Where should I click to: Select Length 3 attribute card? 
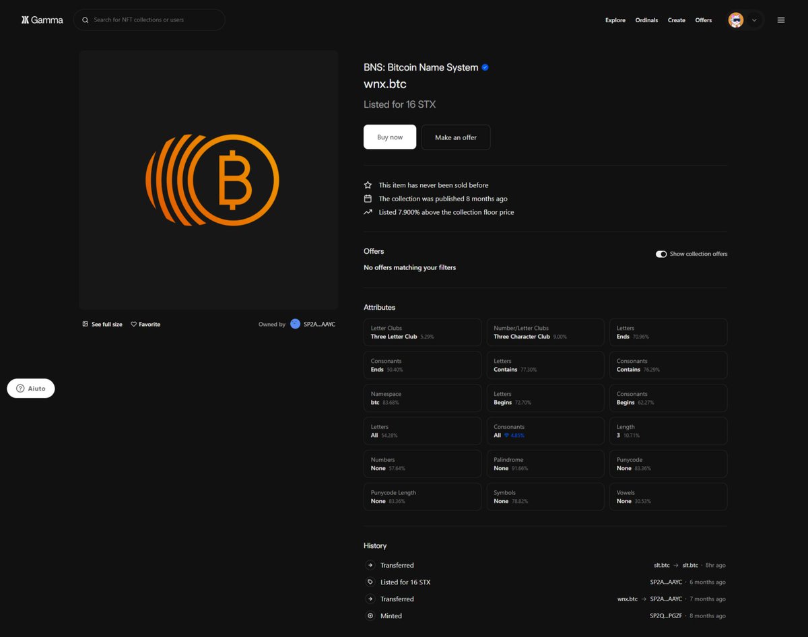coord(668,431)
